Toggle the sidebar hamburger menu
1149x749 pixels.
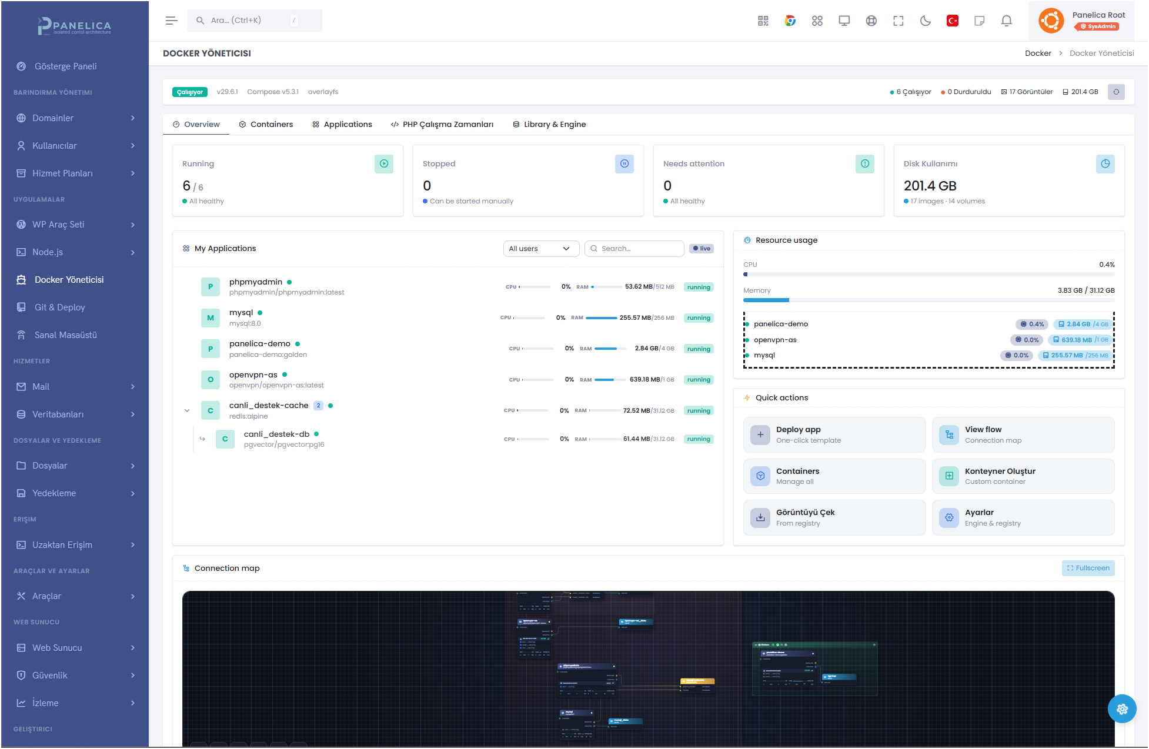click(x=171, y=21)
